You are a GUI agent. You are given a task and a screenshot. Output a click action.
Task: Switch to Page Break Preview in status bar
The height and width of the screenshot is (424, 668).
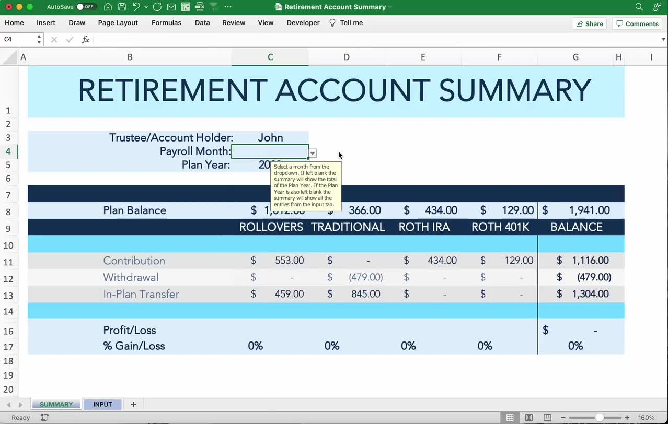pyautogui.click(x=547, y=418)
